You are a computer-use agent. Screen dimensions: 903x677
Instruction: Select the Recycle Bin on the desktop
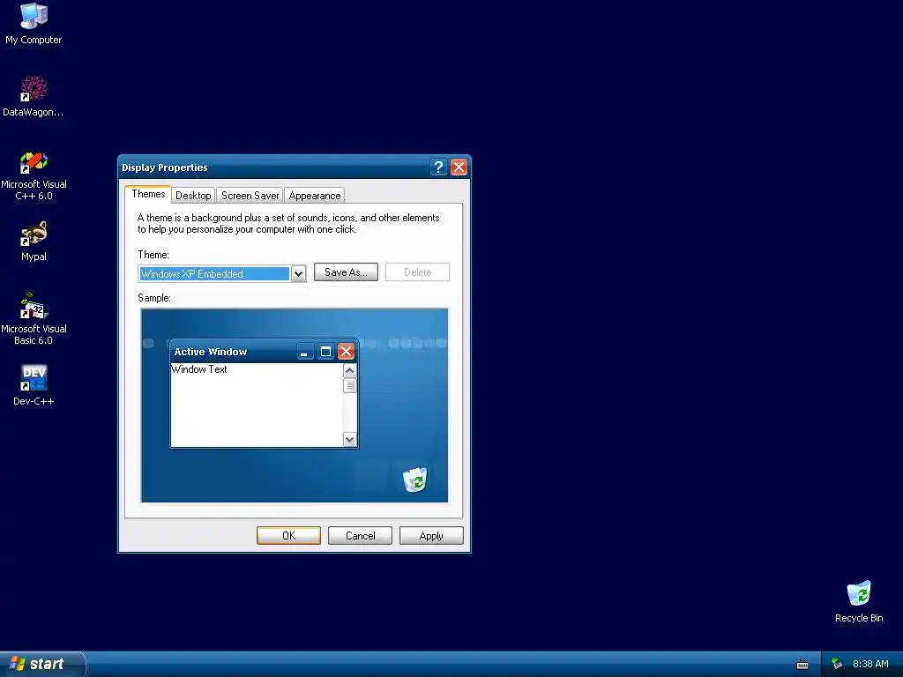click(x=859, y=601)
